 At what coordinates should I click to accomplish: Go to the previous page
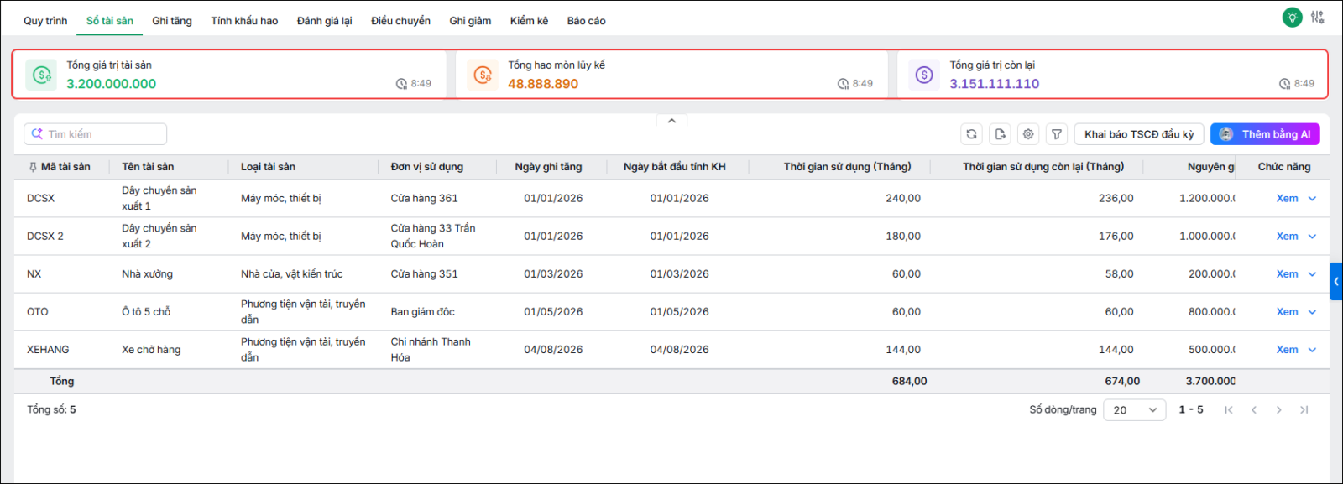point(1254,410)
